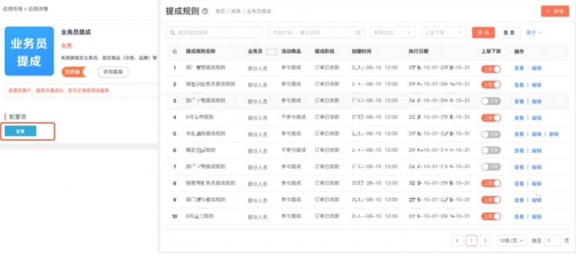Expand more filters with 展开
The width and height of the screenshot is (576, 256).
click(534, 33)
